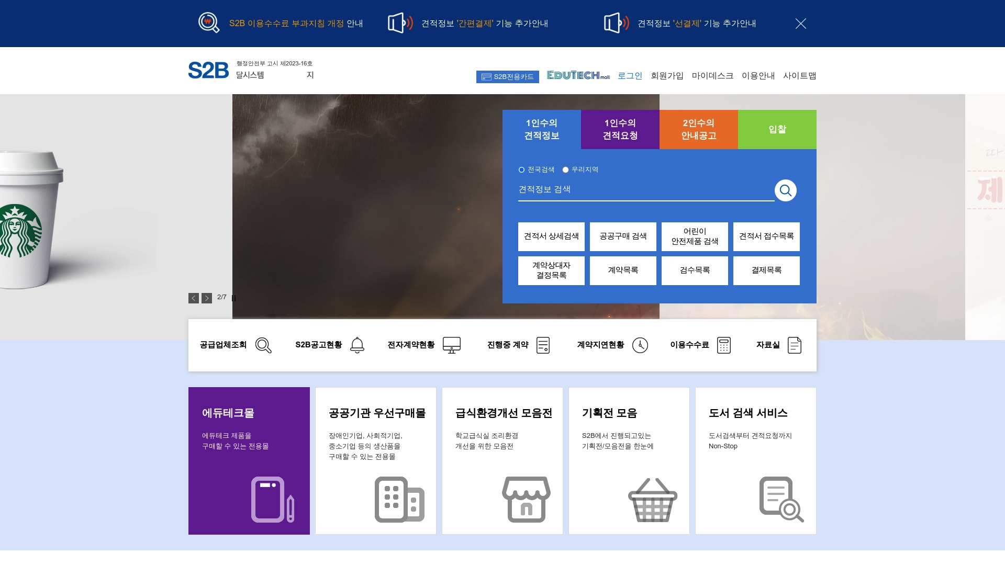Click the 전자계약현황 monitor icon
The height and width of the screenshot is (565, 1005).
451,345
